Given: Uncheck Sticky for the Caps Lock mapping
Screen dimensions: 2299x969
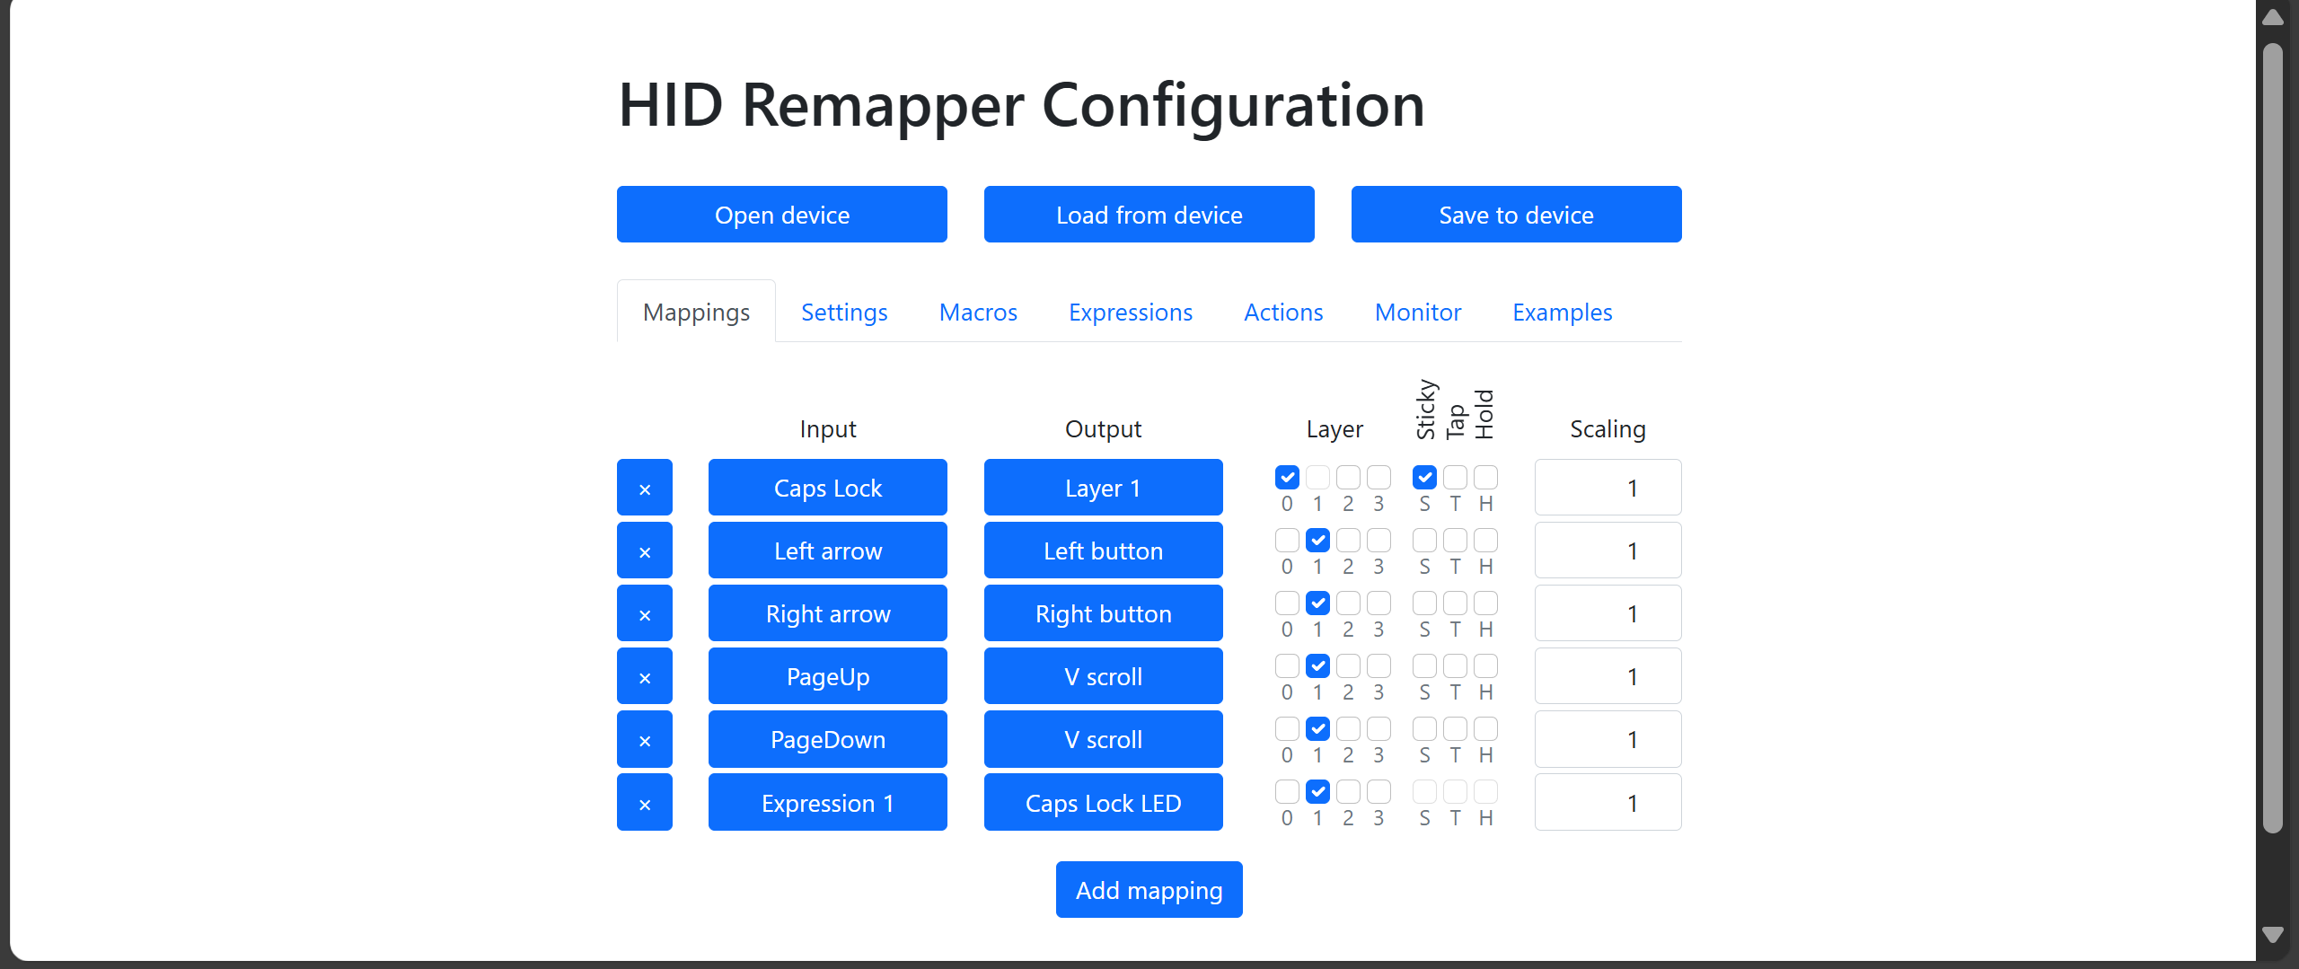Looking at the screenshot, I should tap(1424, 477).
